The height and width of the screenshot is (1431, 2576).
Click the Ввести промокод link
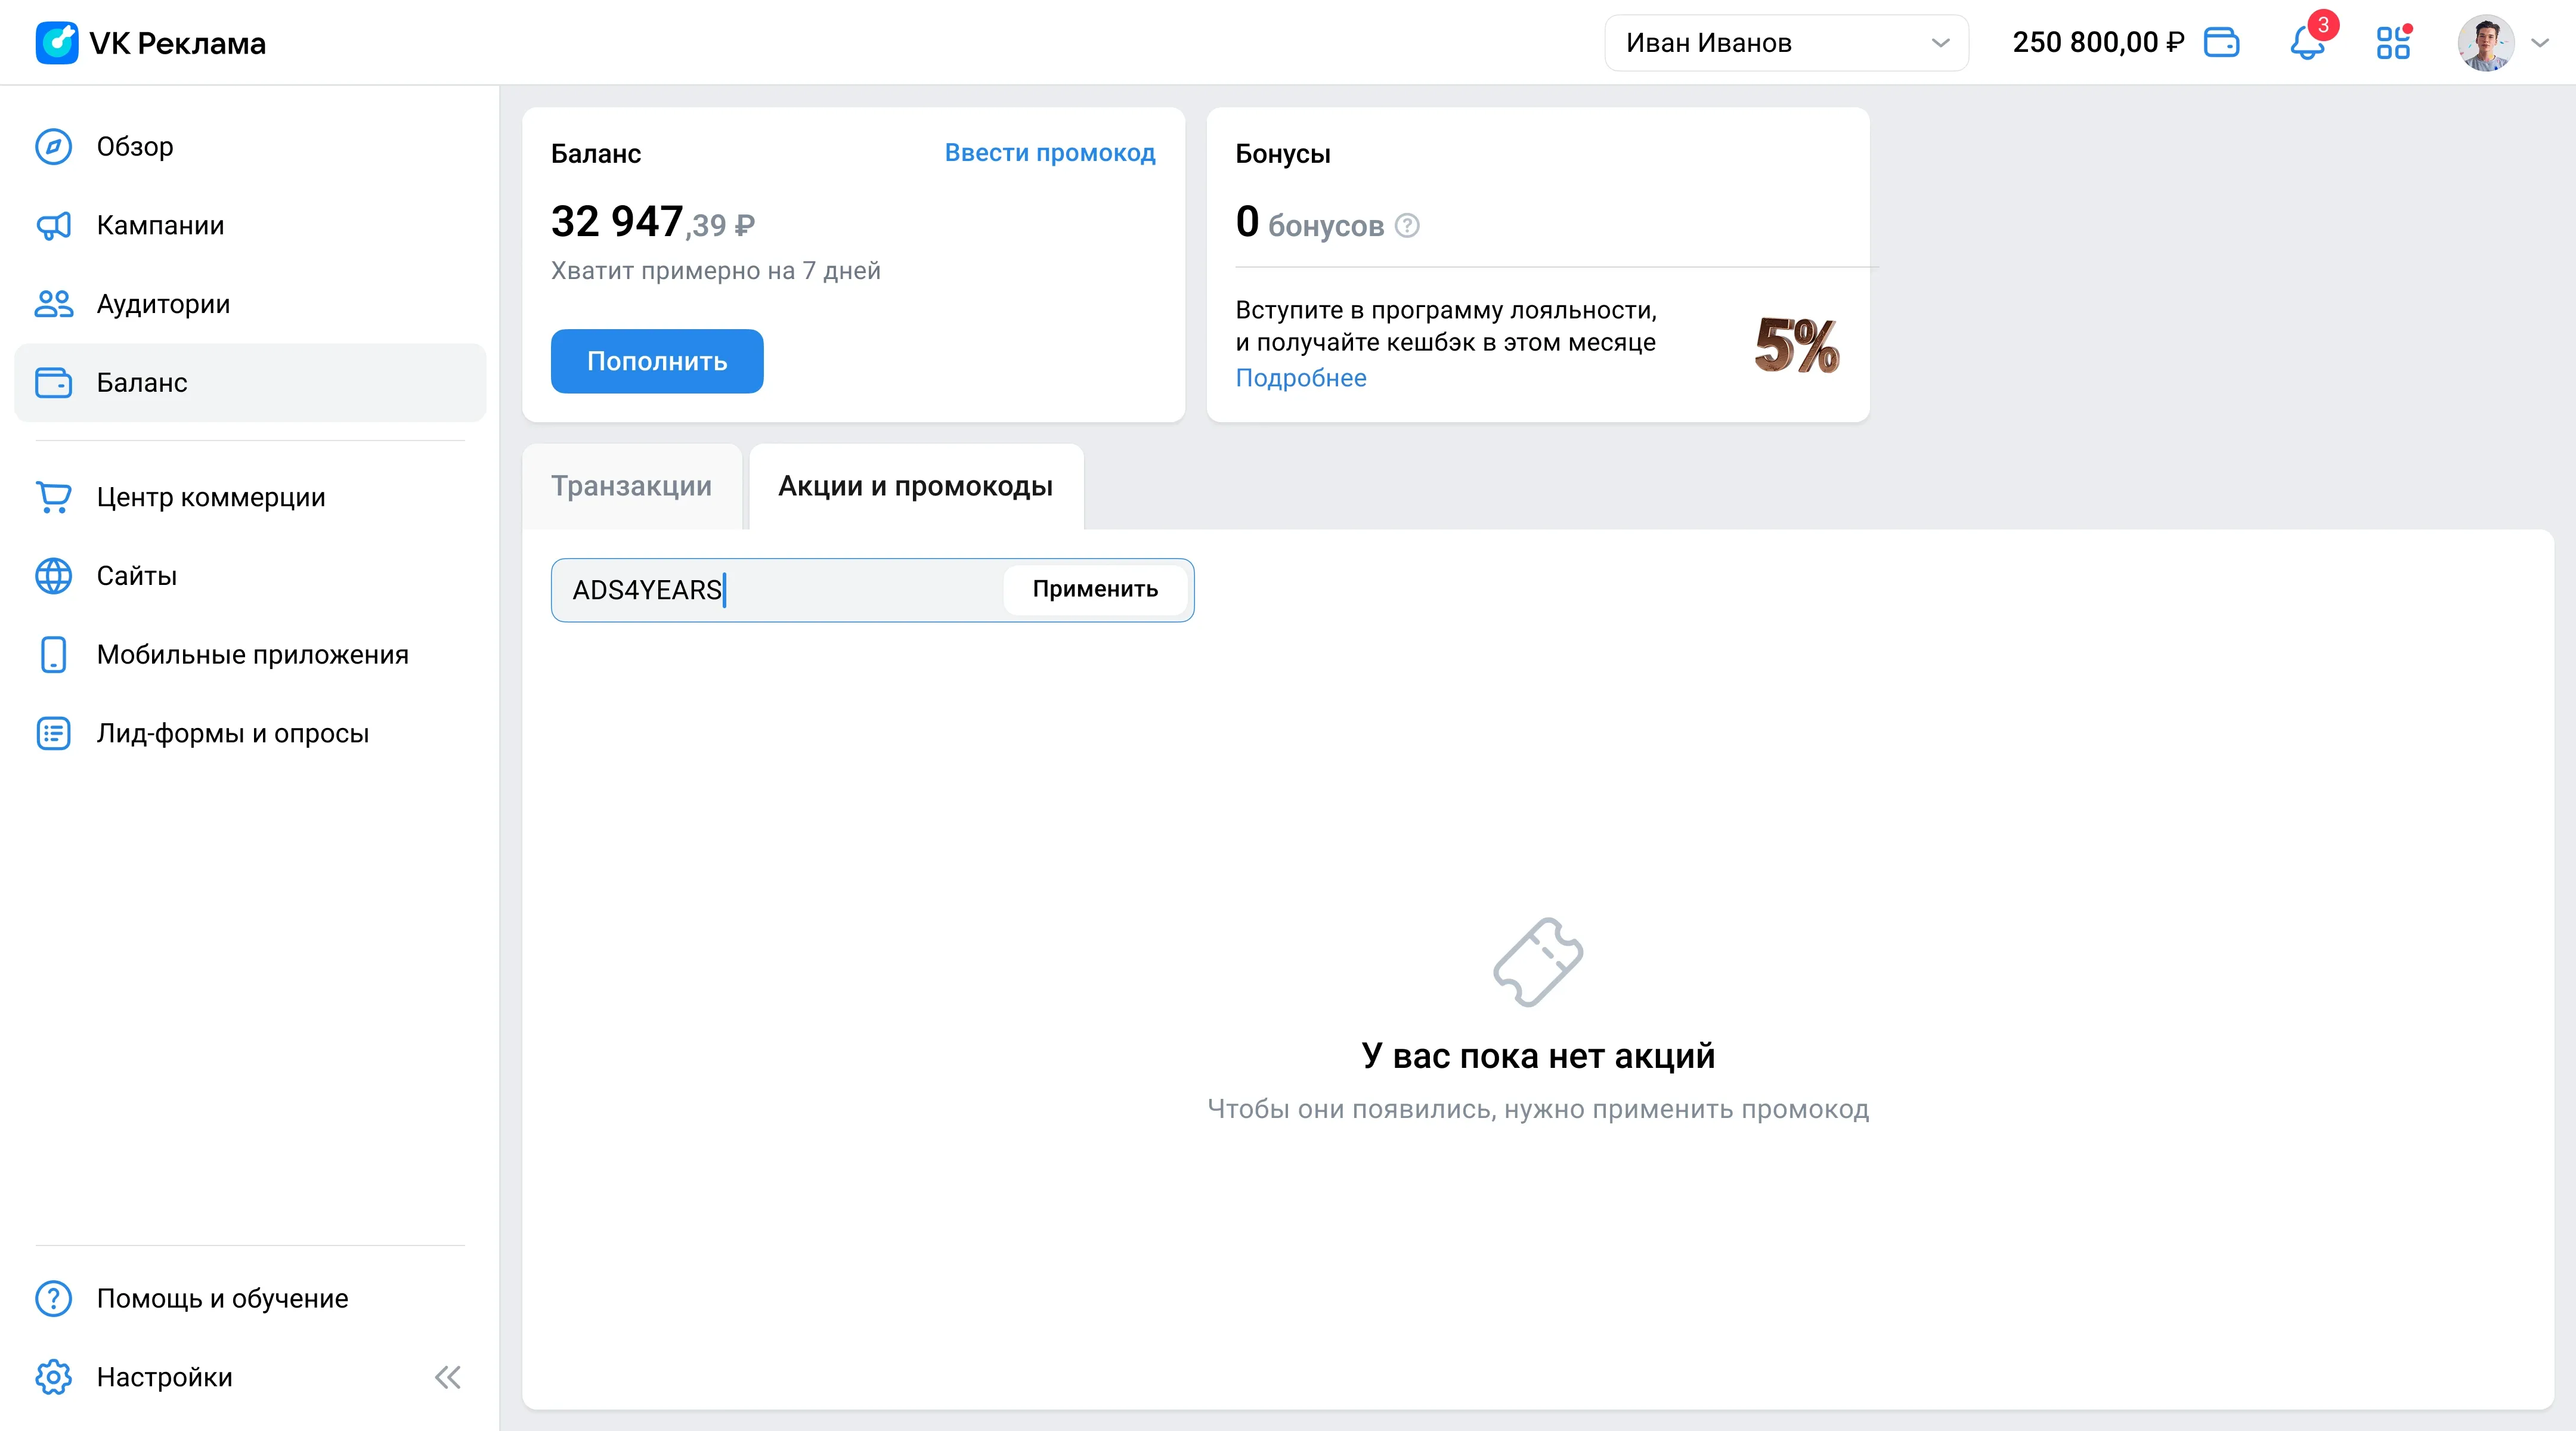1050,153
